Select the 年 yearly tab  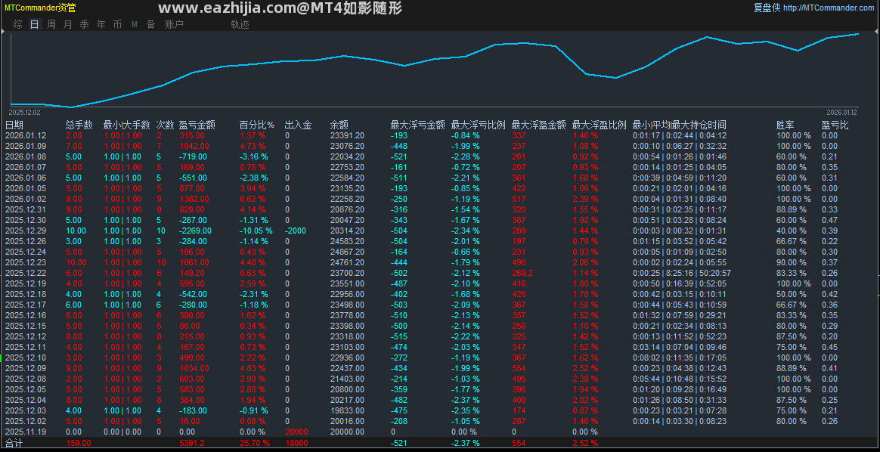tap(101, 24)
